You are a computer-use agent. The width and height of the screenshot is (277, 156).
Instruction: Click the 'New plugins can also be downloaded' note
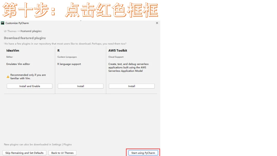pos(38,144)
